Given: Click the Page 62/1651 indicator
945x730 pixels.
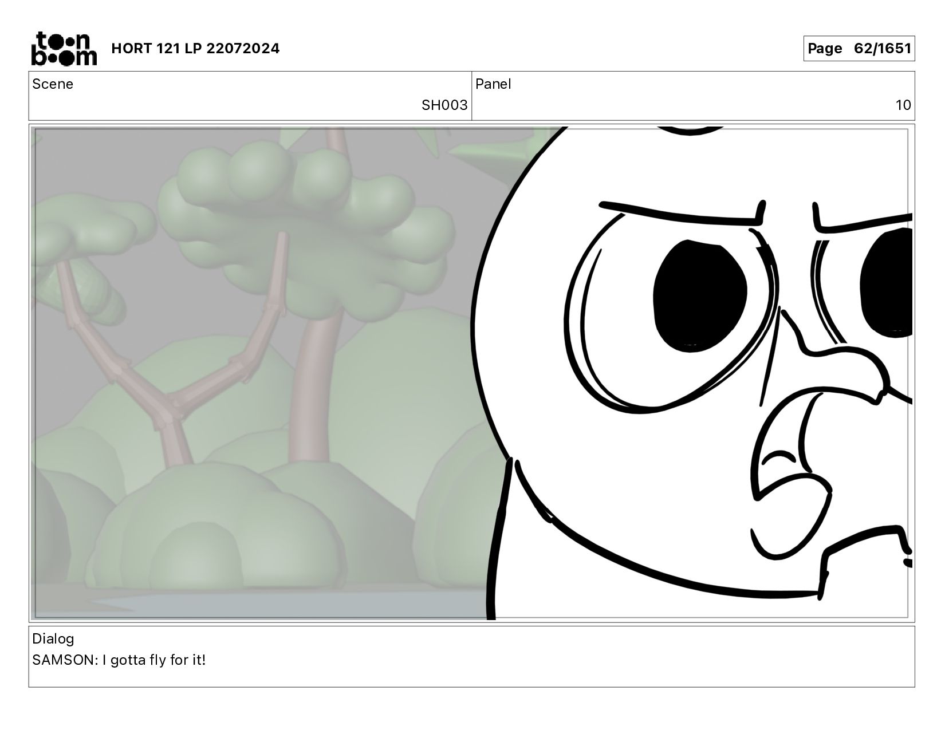Looking at the screenshot, I should click(x=859, y=49).
